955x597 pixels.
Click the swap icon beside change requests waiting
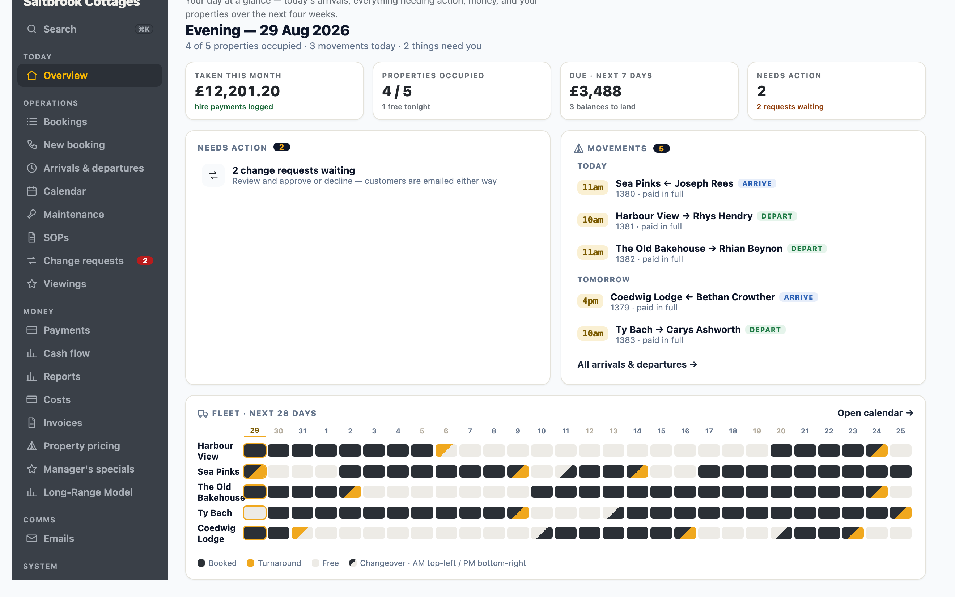click(213, 175)
